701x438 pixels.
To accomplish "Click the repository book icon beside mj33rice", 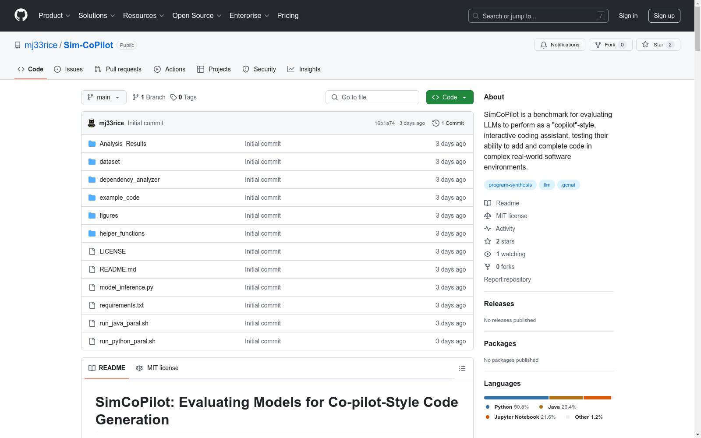I will 18,45.
